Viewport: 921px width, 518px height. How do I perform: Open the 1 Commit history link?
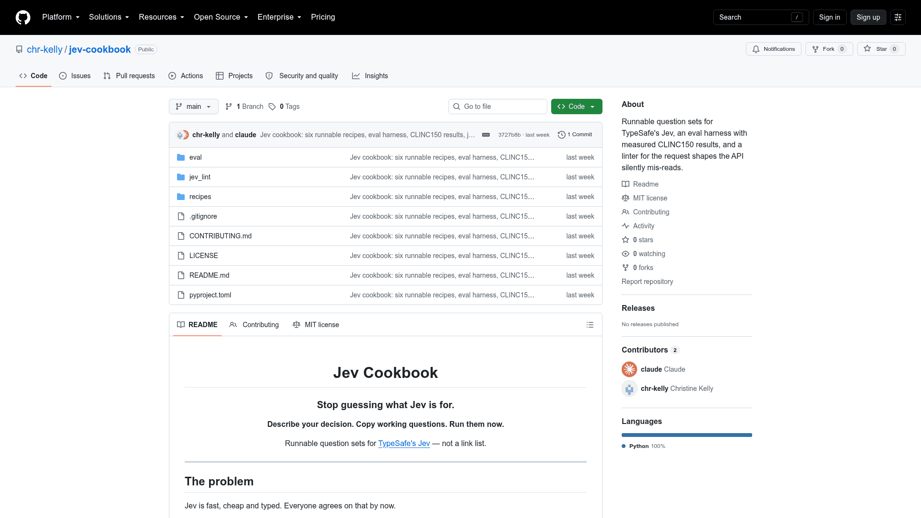575,135
